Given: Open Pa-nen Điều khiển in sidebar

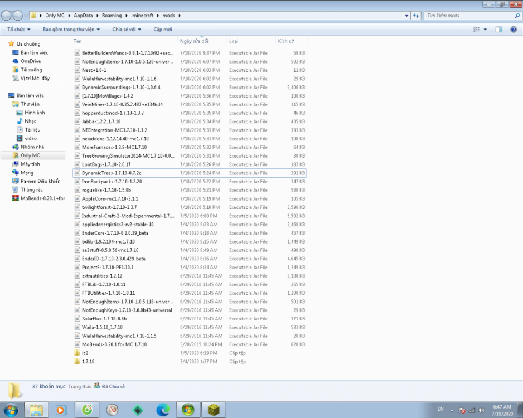Looking at the screenshot, I should coord(40,181).
